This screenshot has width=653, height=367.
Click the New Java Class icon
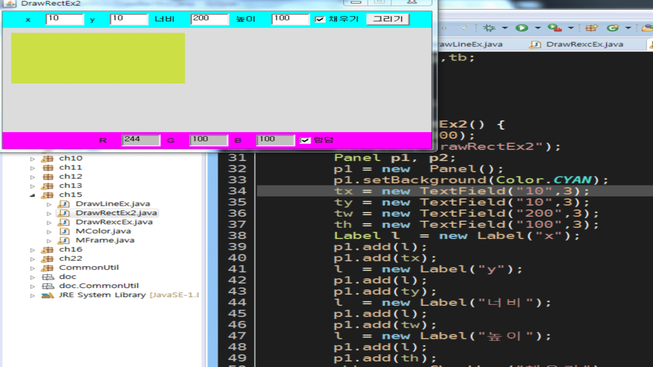613,28
